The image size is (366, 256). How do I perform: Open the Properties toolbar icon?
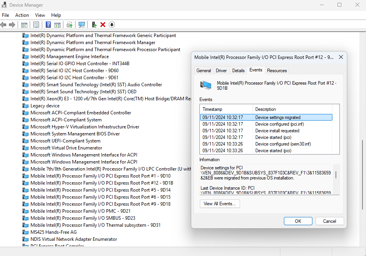click(x=36, y=25)
